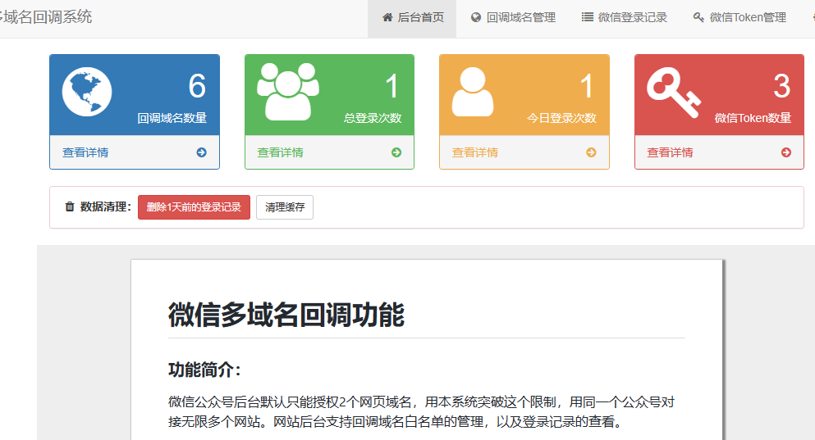
Task: Open the 回调域名管理 menu item
Action: pyautogui.click(x=513, y=17)
